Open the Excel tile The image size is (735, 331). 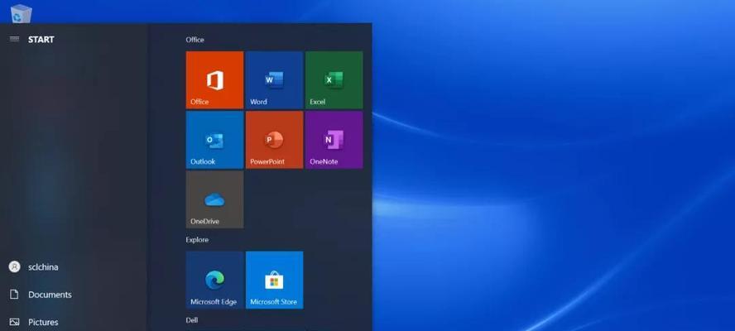pyautogui.click(x=334, y=80)
